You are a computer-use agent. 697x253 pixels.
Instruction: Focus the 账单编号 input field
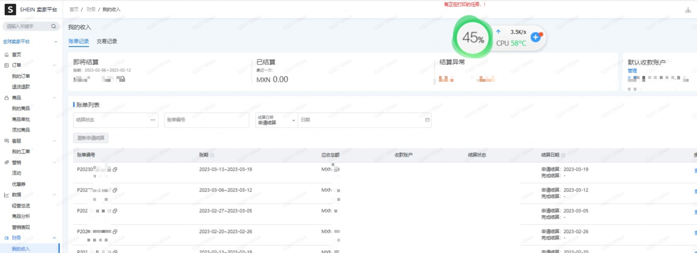[206, 120]
